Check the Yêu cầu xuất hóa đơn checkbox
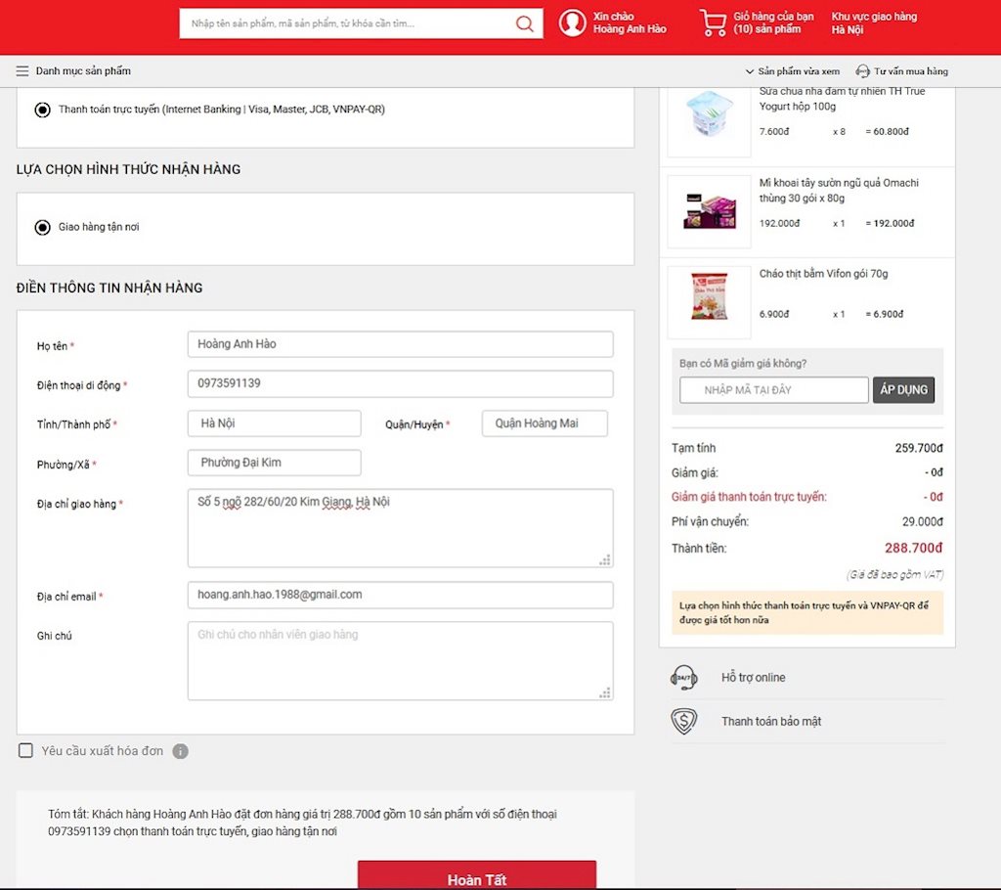Image resolution: width=1001 pixels, height=890 pixels. (x=26, y=750)
